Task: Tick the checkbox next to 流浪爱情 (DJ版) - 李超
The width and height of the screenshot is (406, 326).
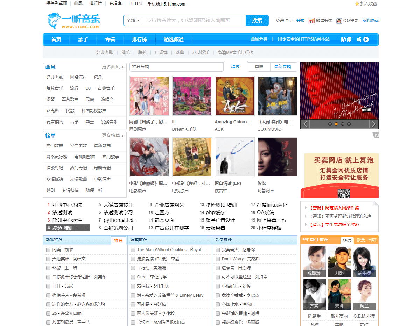Action: pos(133,259)
